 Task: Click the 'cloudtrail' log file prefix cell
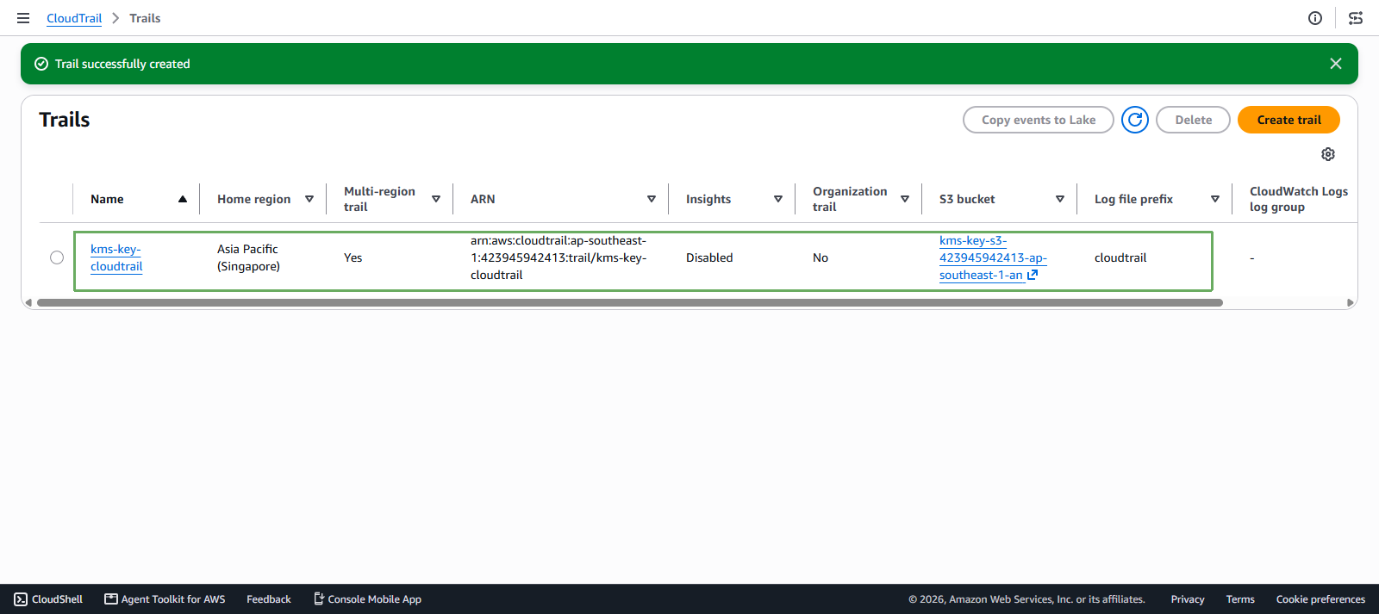pyautogui.click(x=1120, y=257)
